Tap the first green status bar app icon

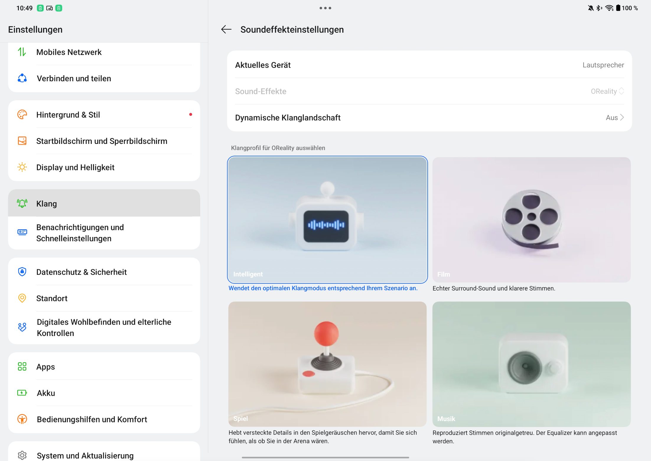(40, 8)
